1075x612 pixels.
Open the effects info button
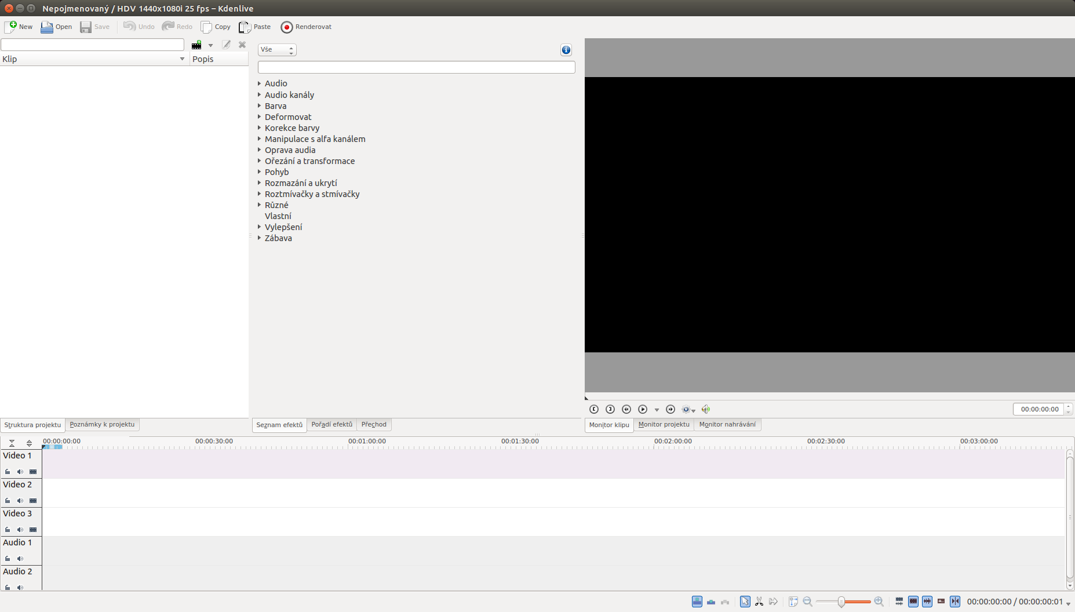tap(566, 50)
